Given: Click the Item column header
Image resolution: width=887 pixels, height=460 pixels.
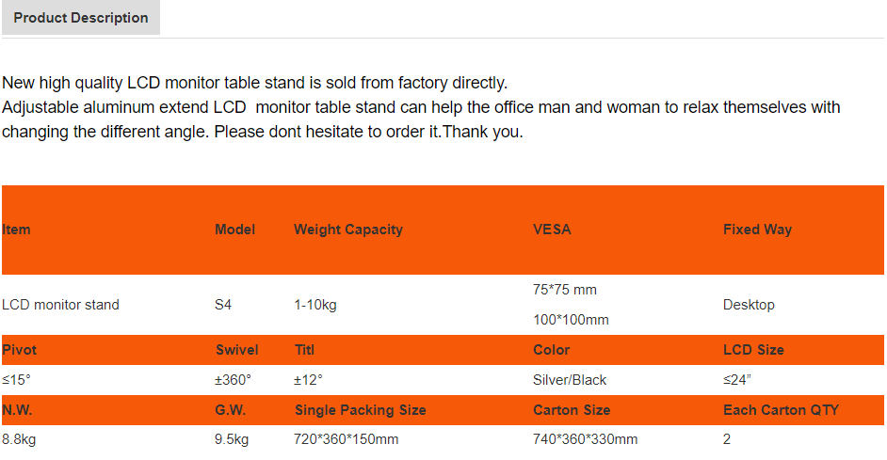Looking at the screenshot, I should pos(16,230).
